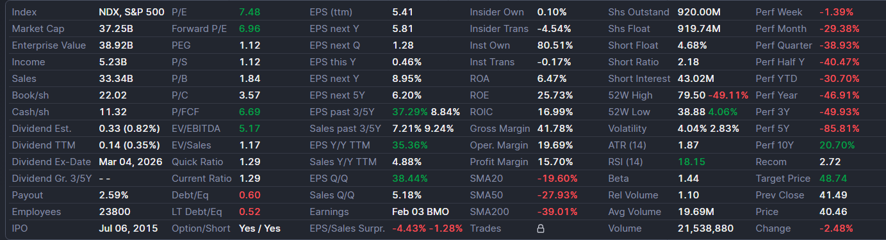Select the Option/Short value Yes / Yes
Image resolution: width=886 pixels, height=240 pixels.
tap(259, 228)
